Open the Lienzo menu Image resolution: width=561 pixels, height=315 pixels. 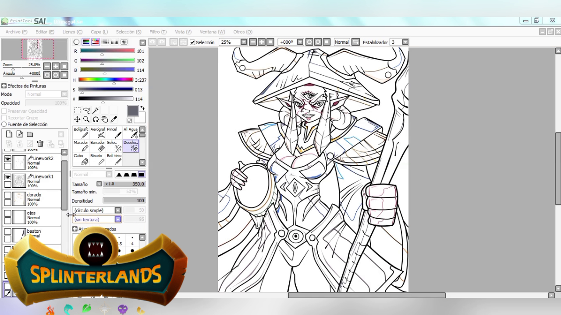[x=72, y=32]
